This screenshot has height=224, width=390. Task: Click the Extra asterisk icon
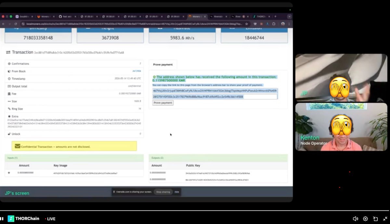click(9, 116)
